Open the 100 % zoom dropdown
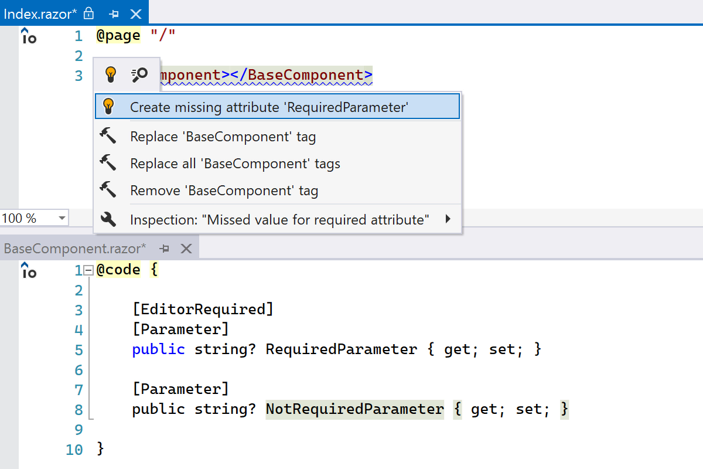The width and height of the screenshot is (703, 469). coord(62,219)
